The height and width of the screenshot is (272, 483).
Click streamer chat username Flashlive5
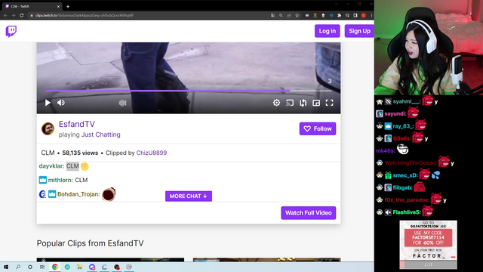coord(406,212)
